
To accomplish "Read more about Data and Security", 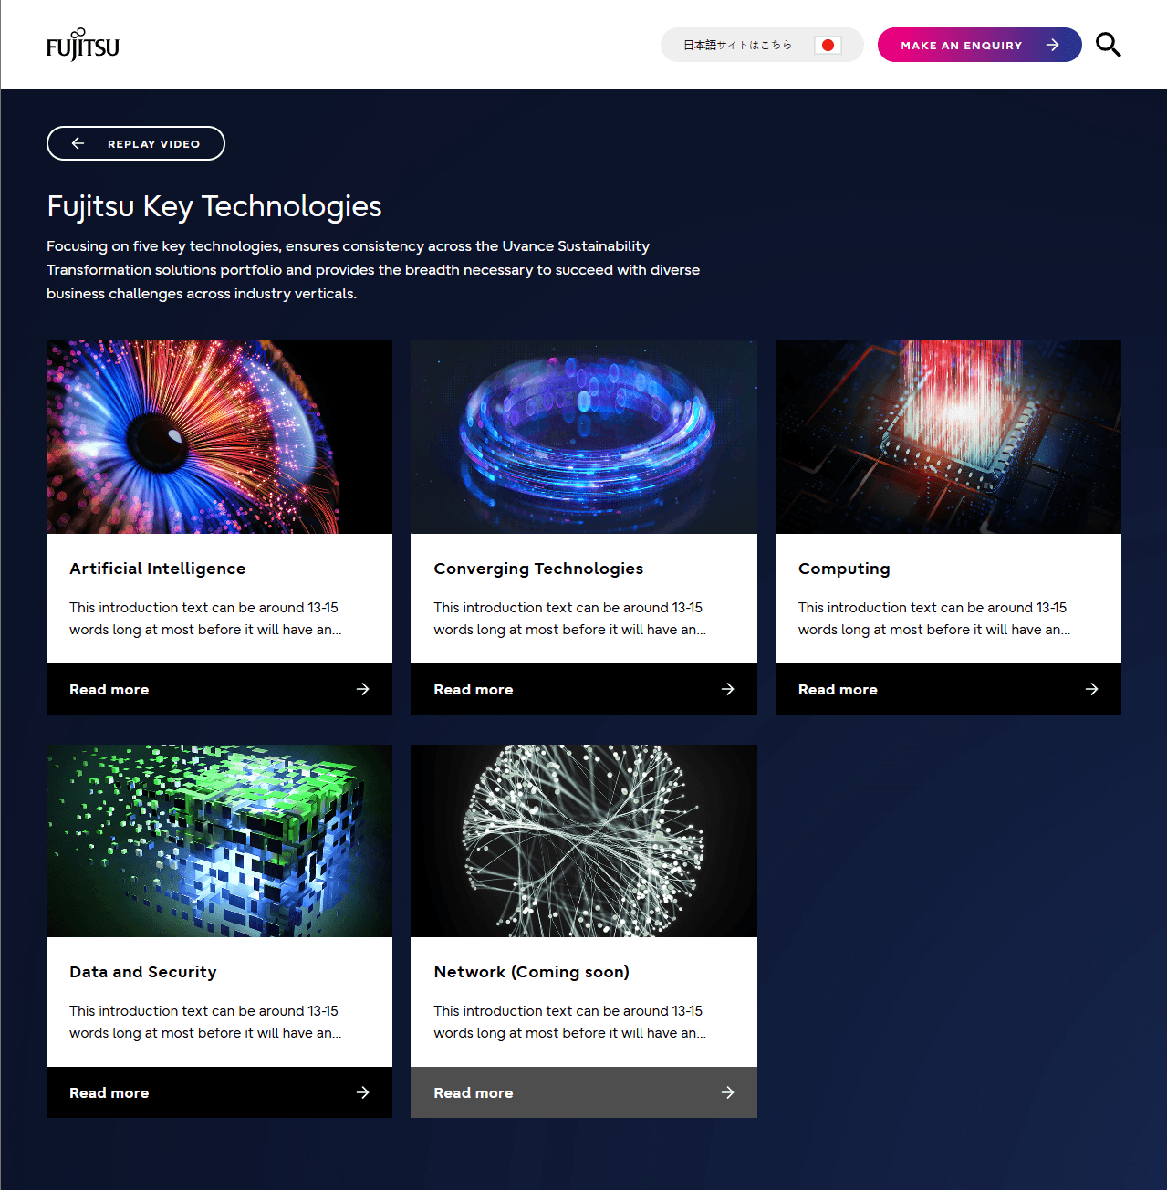I will [219, 1092].
